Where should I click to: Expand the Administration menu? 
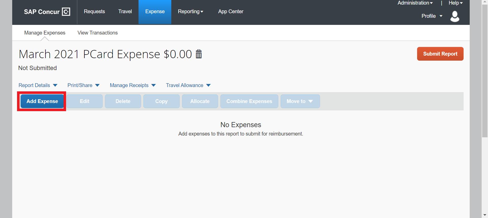coord(415,3)
